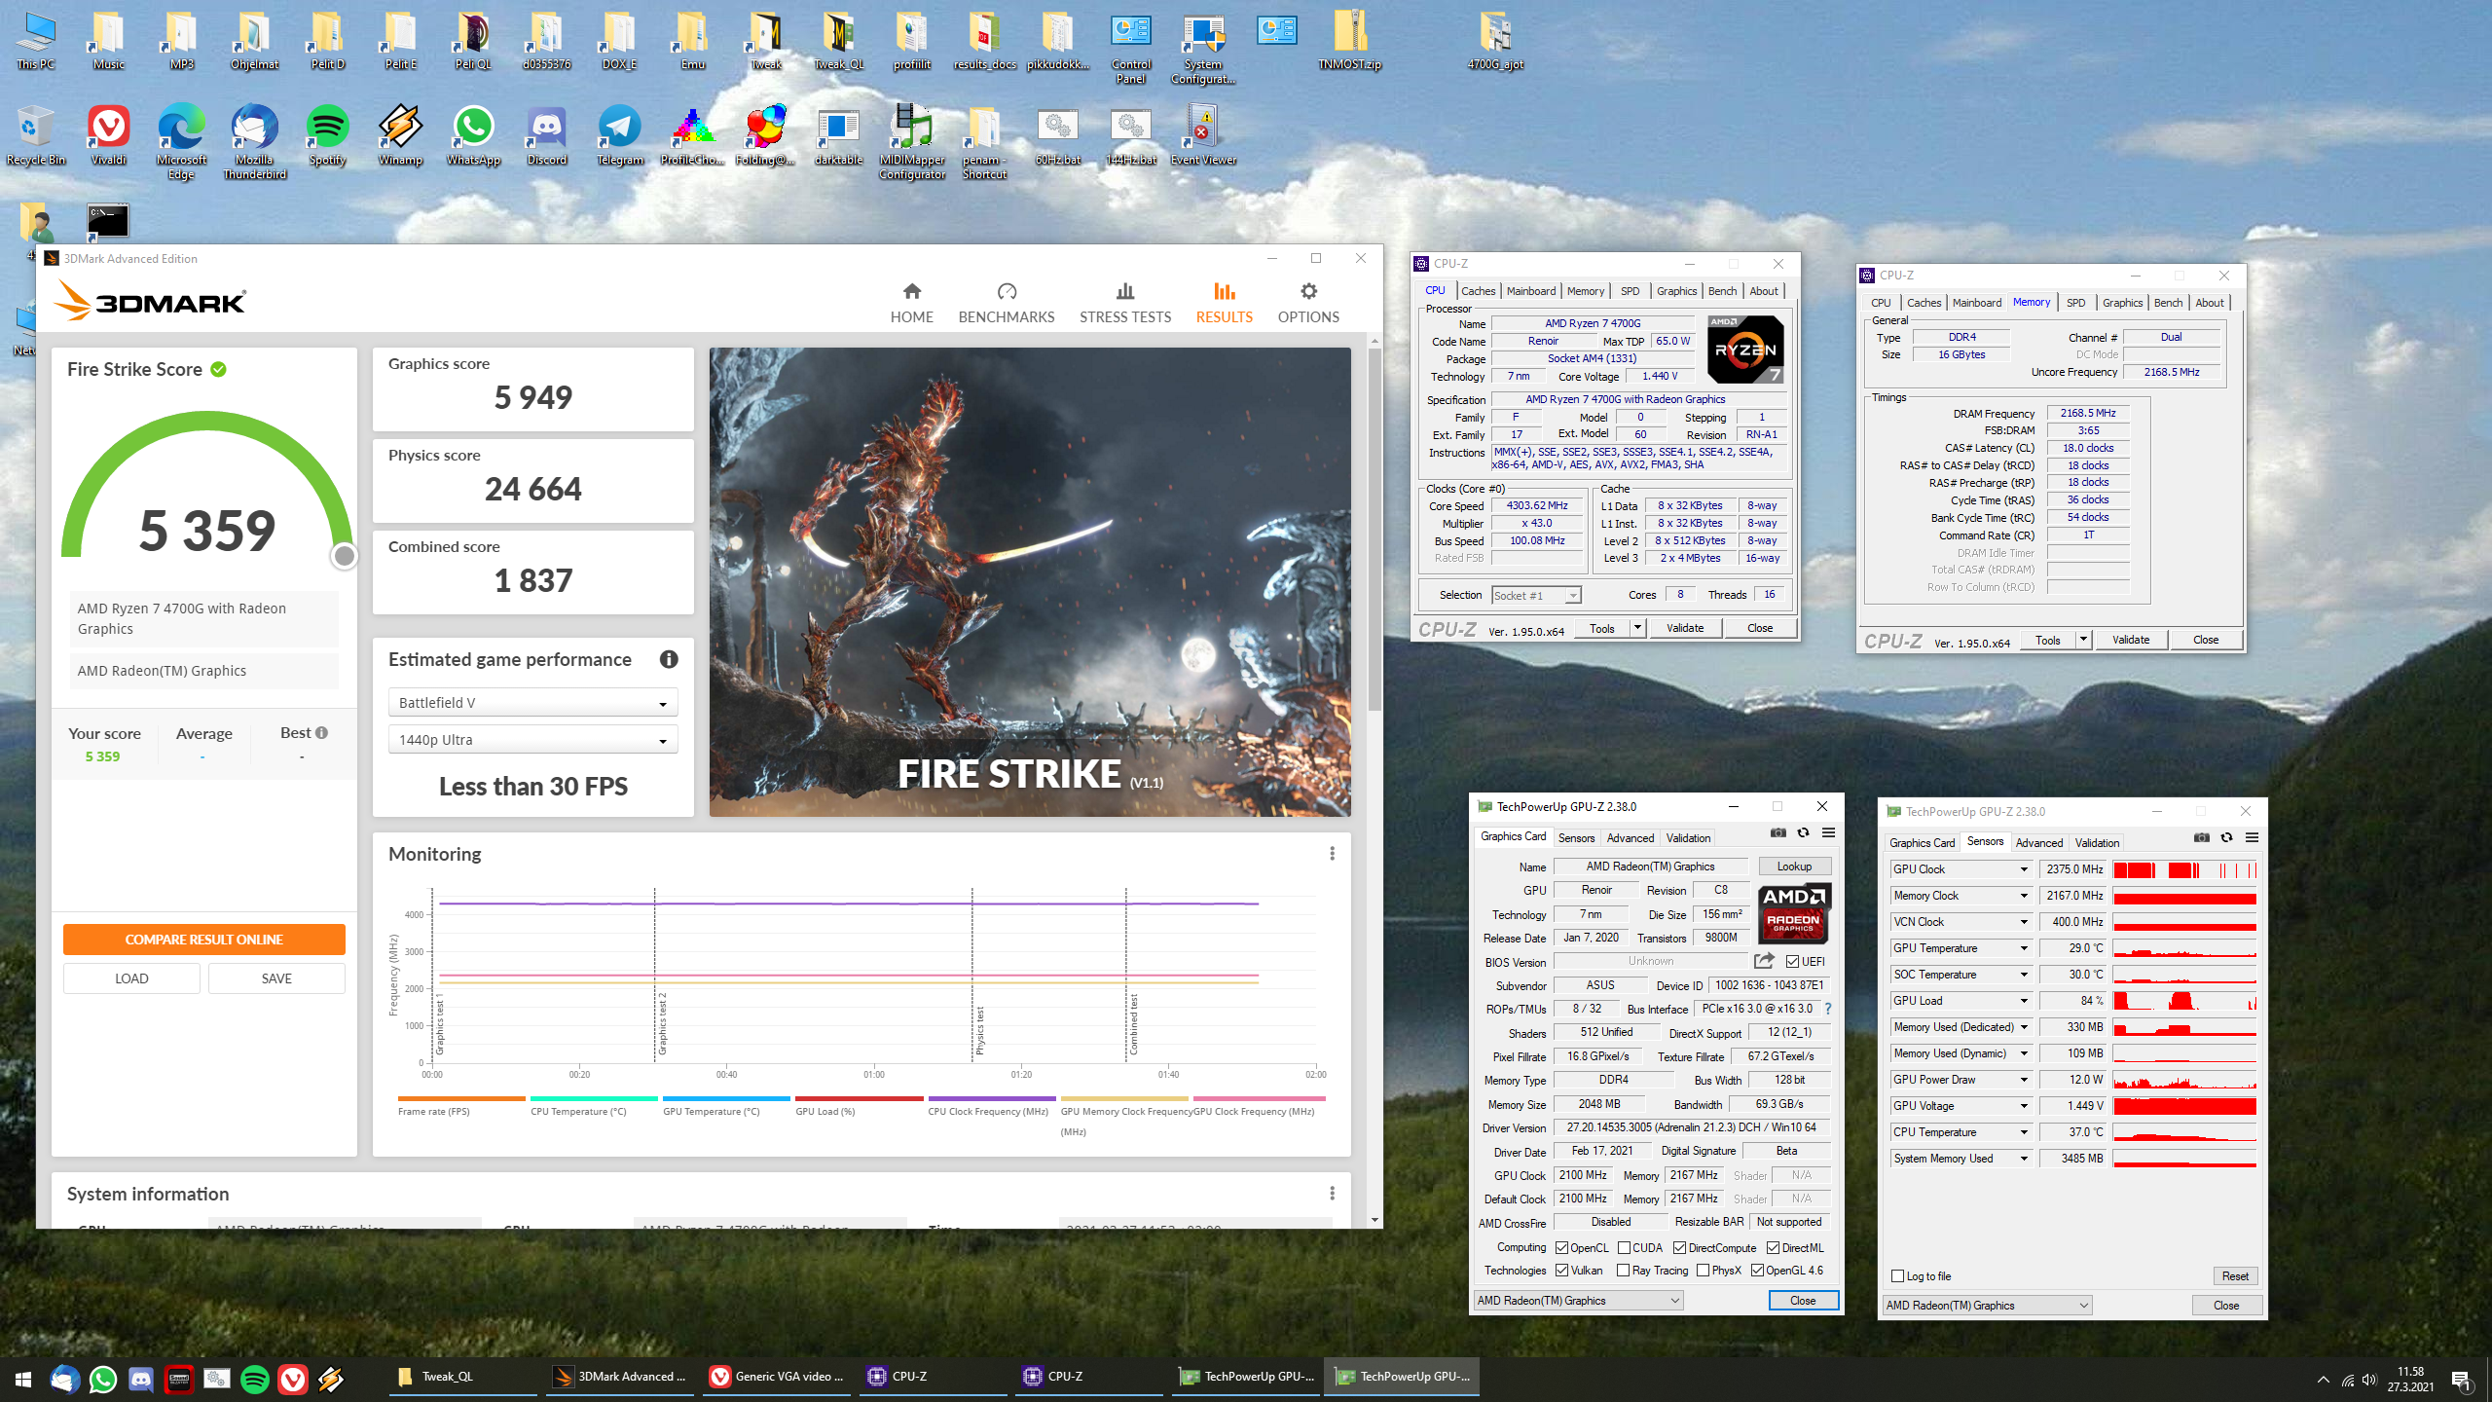Click COMPARE RESULT ONLINE button
This screenshot has width=2492, height=1402.
pos(203,940)
